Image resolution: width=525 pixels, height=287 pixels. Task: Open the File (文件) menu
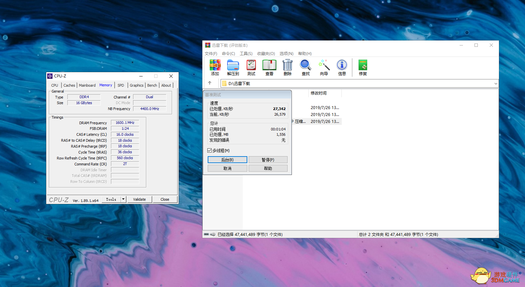click(x=211, y=54)
